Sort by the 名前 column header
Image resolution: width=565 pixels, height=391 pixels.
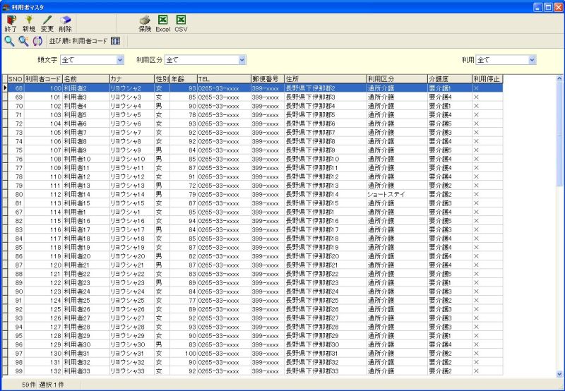tap(85, 79)
